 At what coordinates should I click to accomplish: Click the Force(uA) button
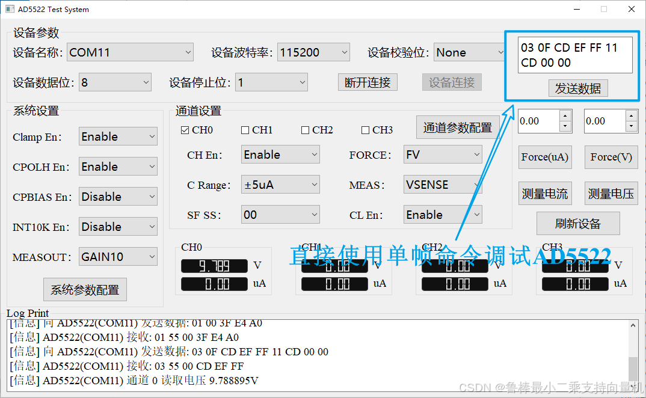545,157
